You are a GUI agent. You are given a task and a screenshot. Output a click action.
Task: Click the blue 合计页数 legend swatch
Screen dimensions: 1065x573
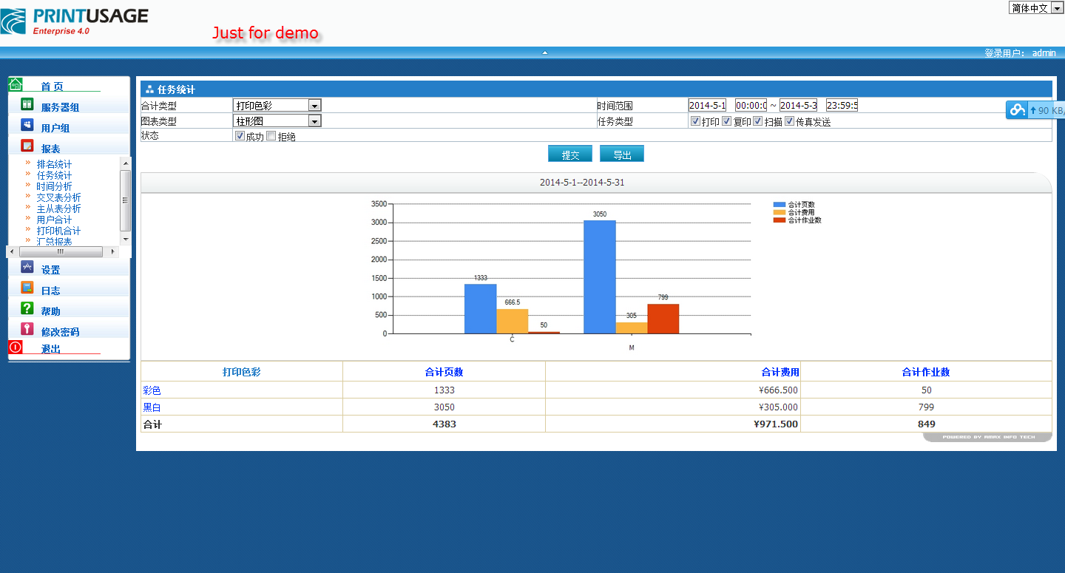pyautogui.click(x=780, y=205)
